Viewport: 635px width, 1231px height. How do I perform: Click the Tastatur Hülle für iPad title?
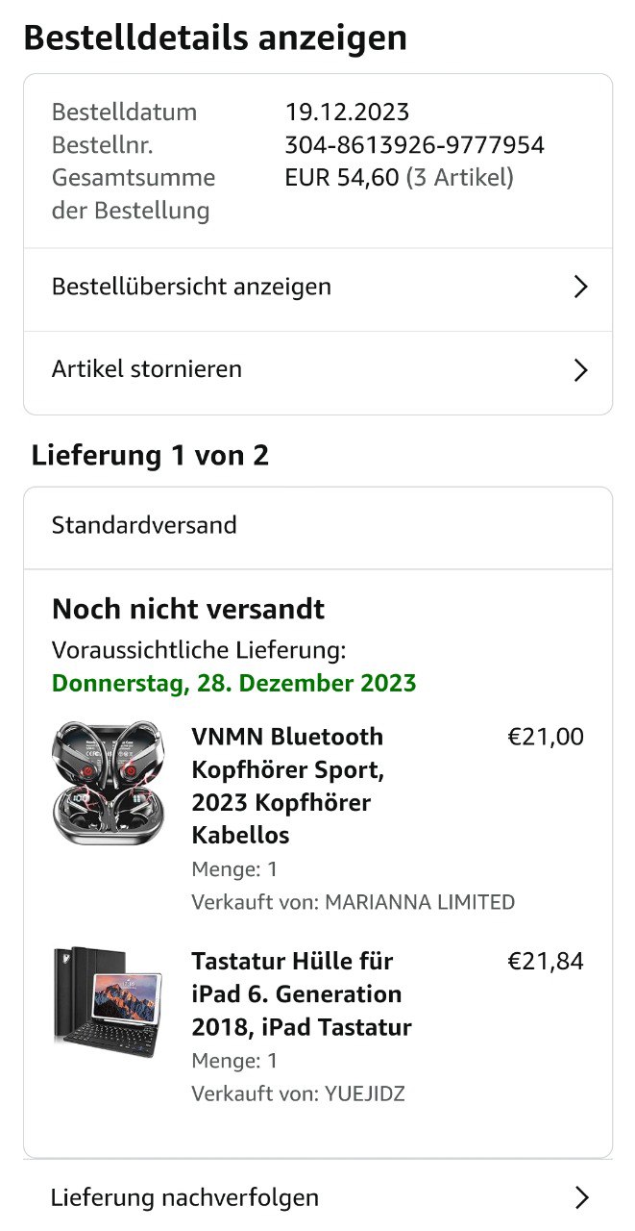click(x=301, y=993)
